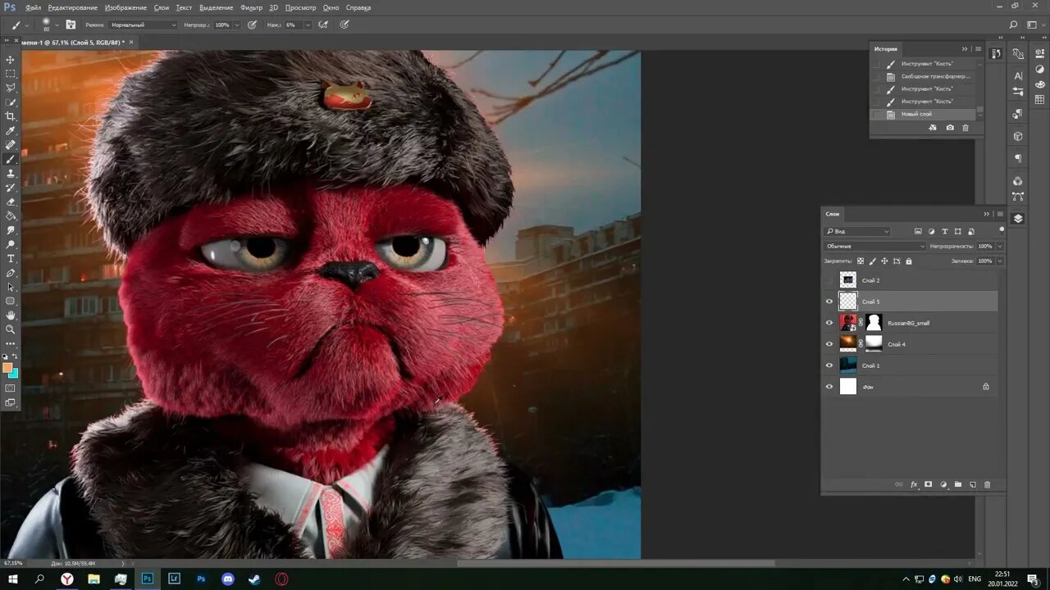Open the Изображение menu
Viewport: 1050px width, 590px height.
tap(126, 7)
